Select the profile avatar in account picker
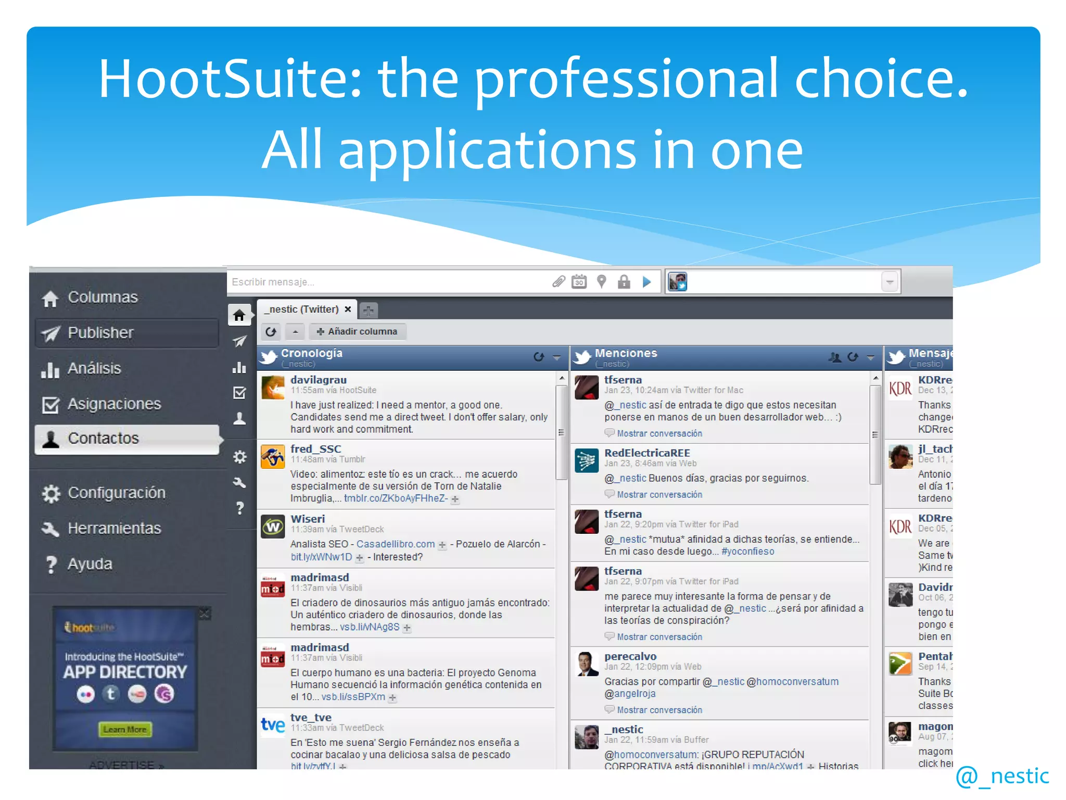Screen dimensions: 1066x800 pyautogui.click(x=678, y=282)
